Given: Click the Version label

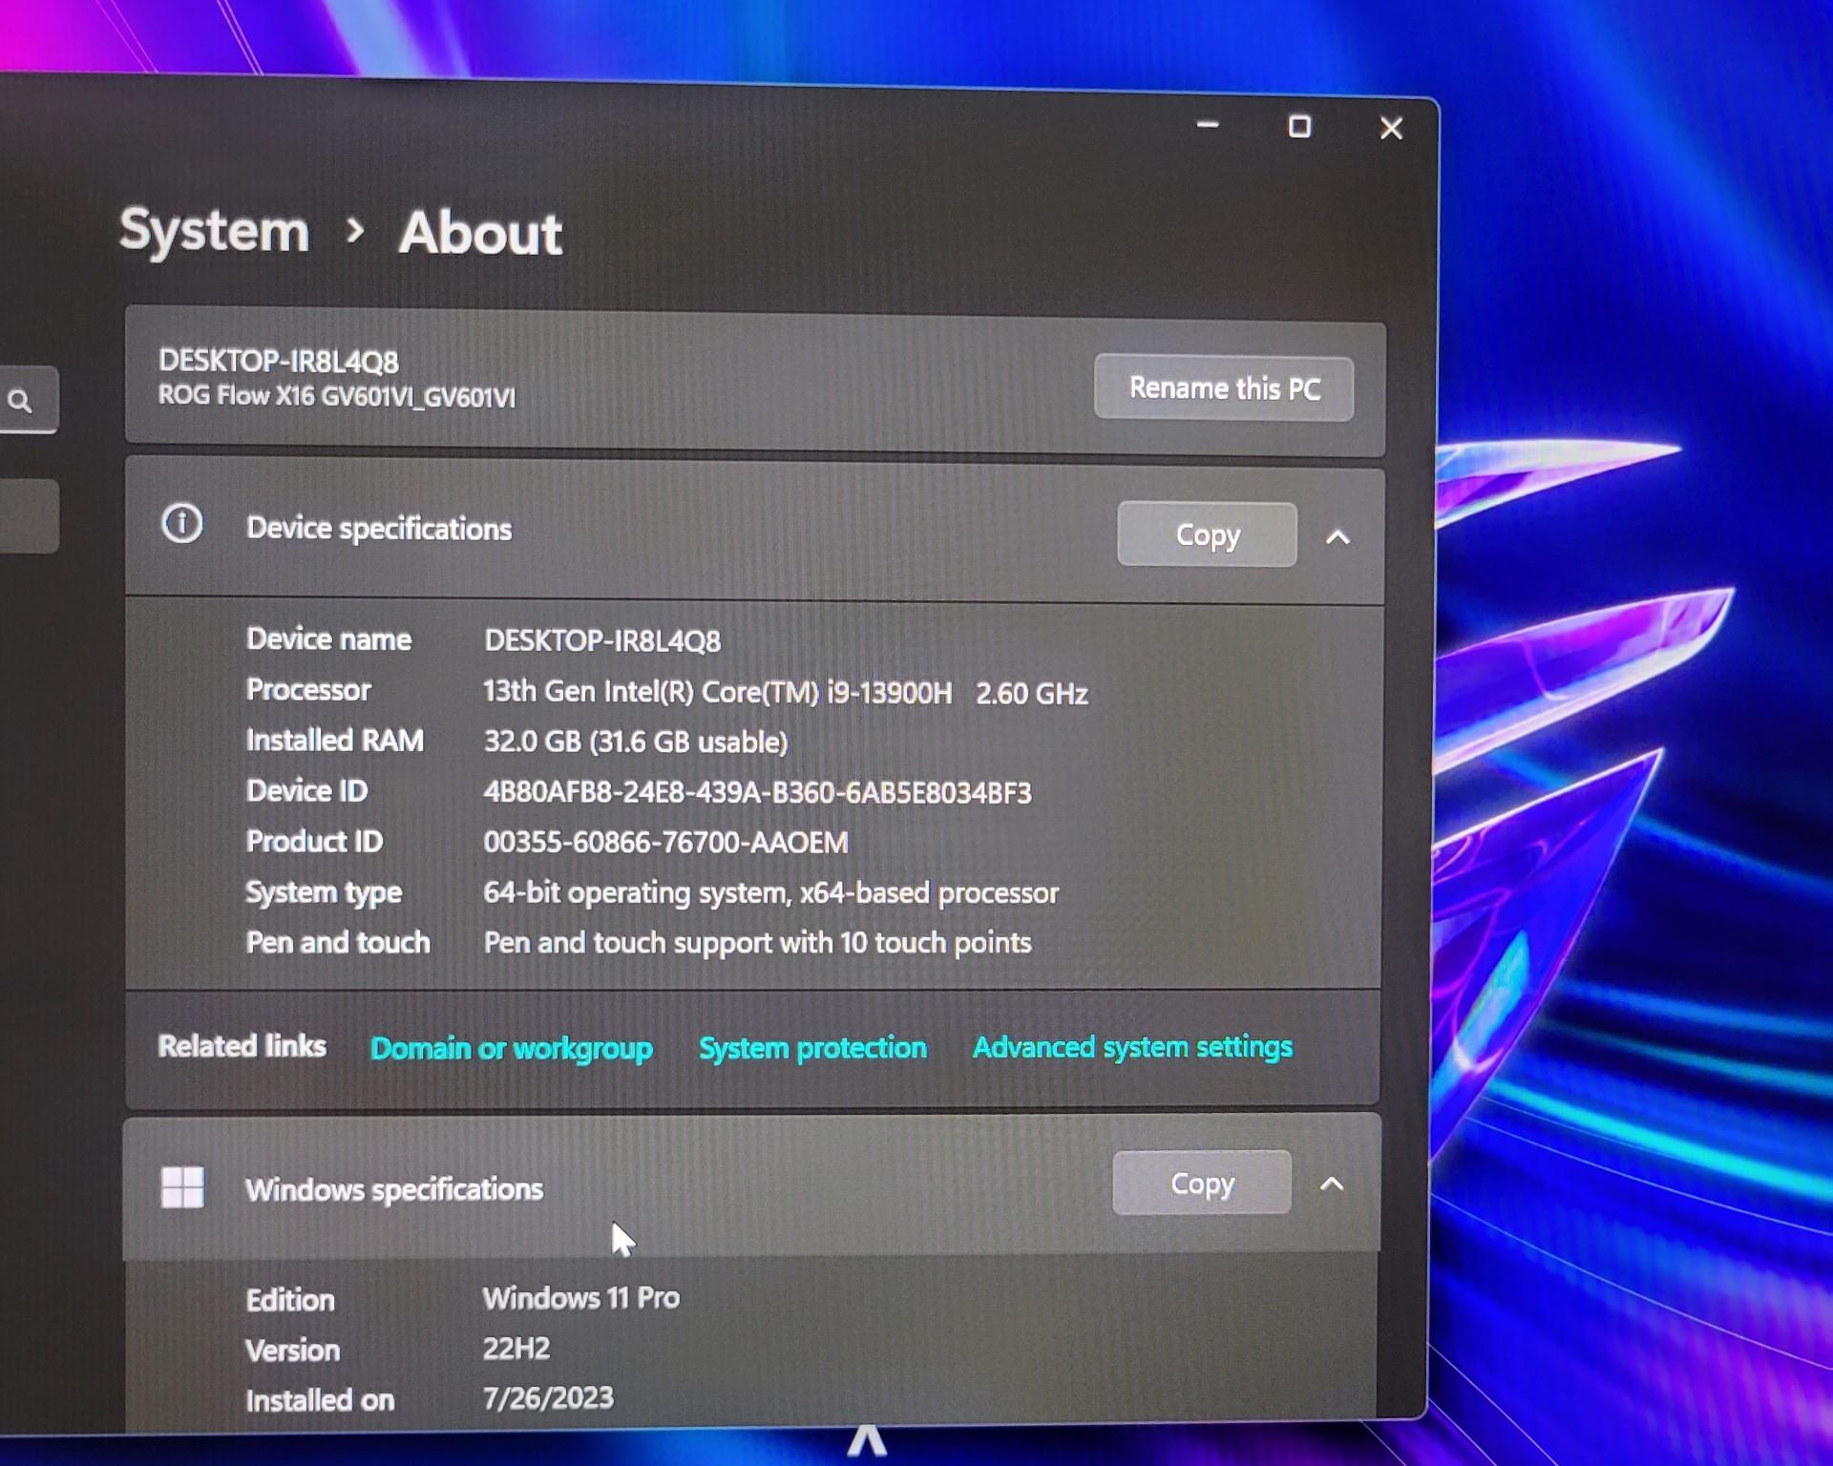Looking at the screenshot, I should pos(292,1351).
